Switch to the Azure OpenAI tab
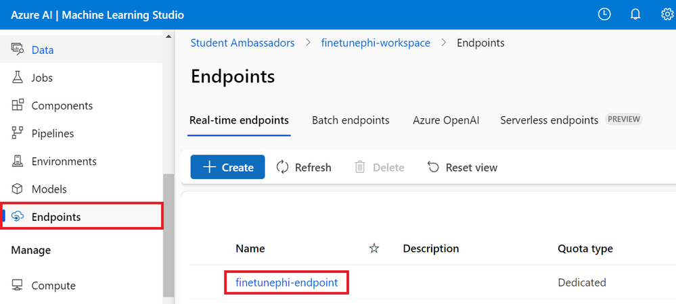This screenshot has width=676, height=304. 446,120
